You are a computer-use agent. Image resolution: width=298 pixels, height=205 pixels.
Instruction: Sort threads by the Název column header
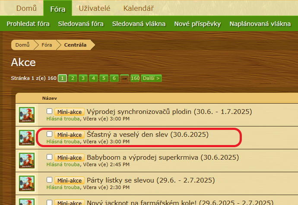(49, 98)
